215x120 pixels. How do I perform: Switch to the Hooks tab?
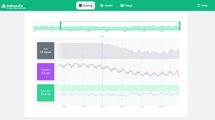pos(106,5)
